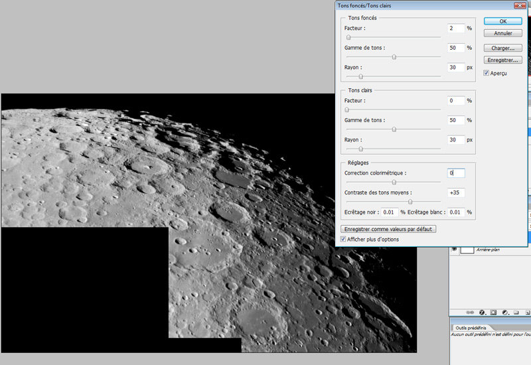Click Correction colorimétrique slider handle
This screenshot has height=365, width=531.
[x=394, y=182]
